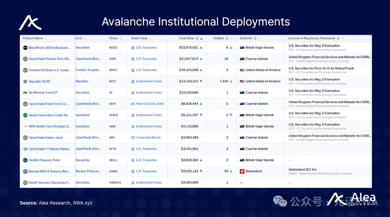Open the OpenTrade Rates+ Vault link
390x217 pixels.
(x=46, y=138)
